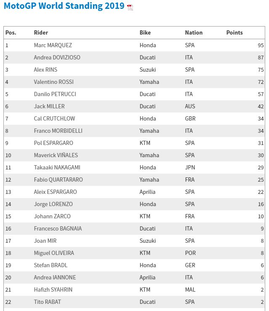
Task: Click the Pos. column header
Action: coord(11,32)
